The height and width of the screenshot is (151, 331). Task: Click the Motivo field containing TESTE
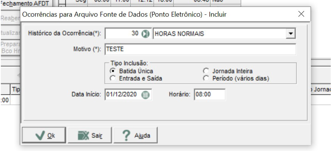200,49
